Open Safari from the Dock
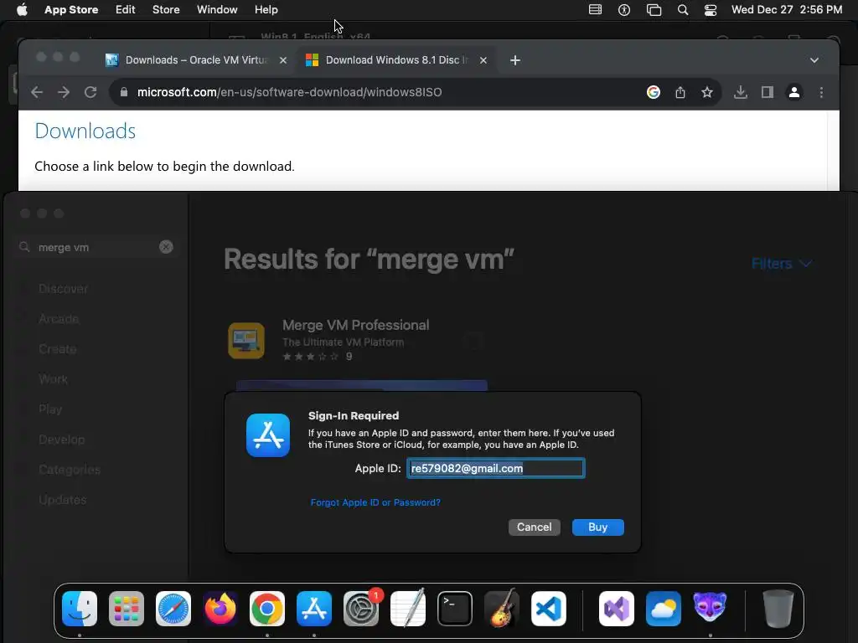The image size is (858, 643). [x=173, y=609]
